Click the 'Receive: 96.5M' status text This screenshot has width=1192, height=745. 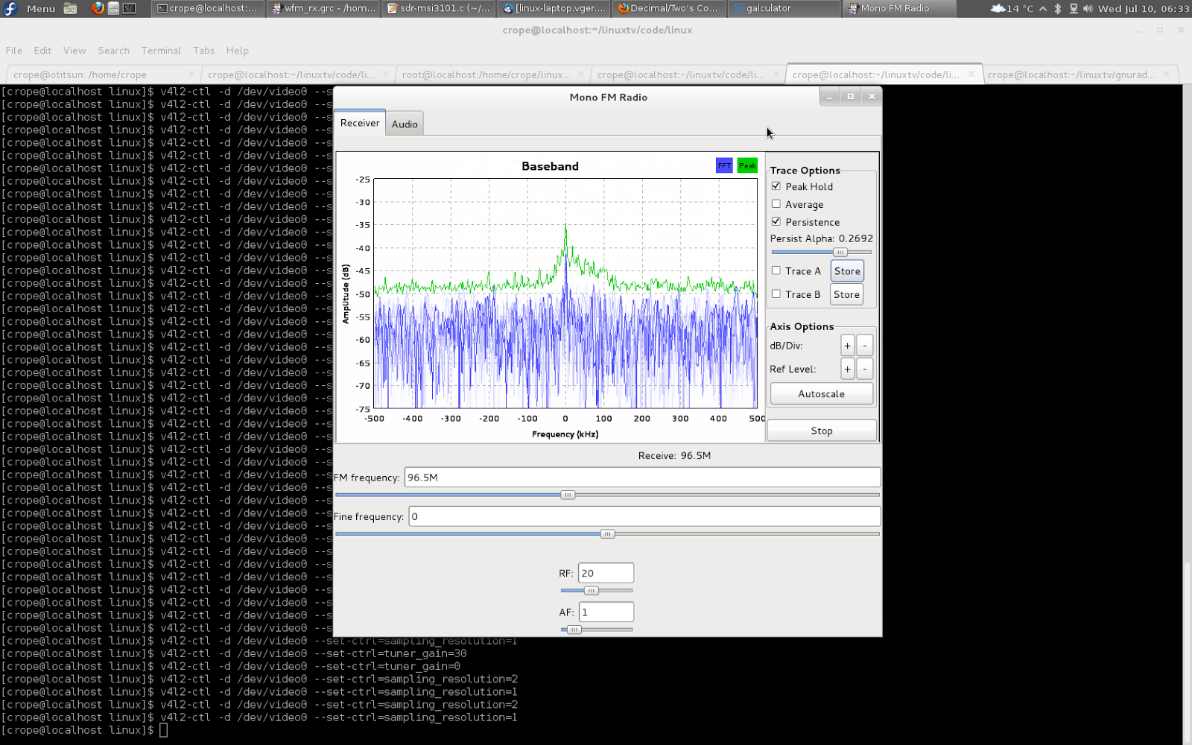tap(674, 455)
